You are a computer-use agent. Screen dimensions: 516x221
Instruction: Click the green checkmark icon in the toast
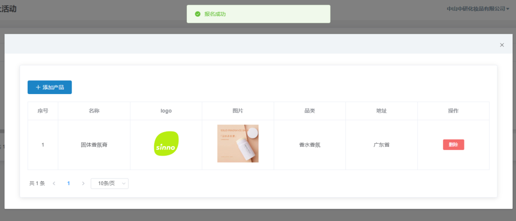coord(197,14)
